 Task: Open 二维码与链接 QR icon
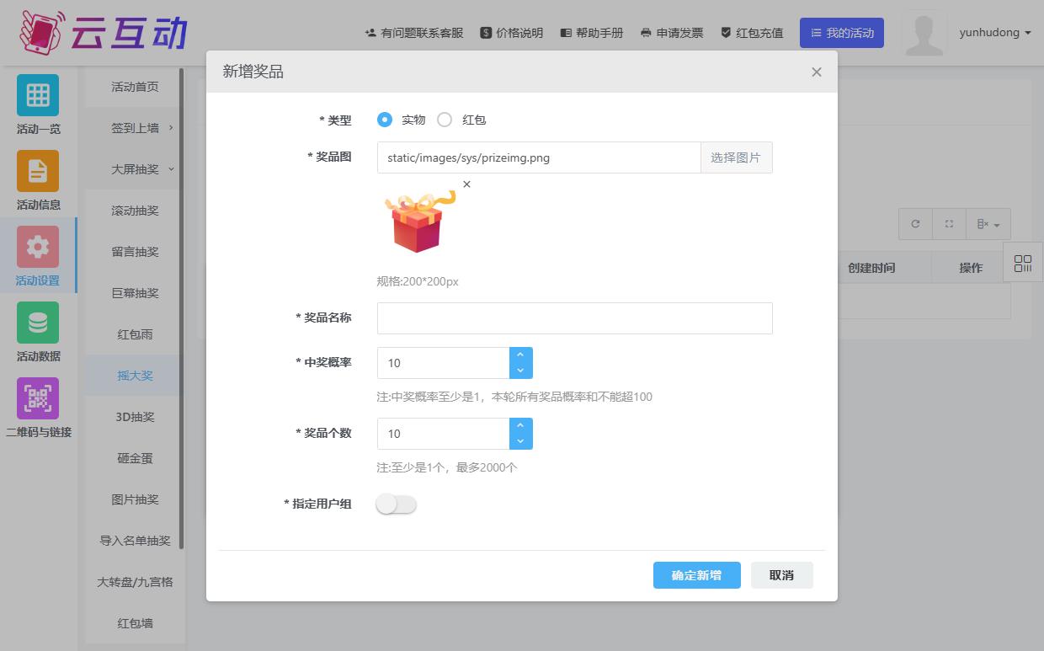(38, 398)
